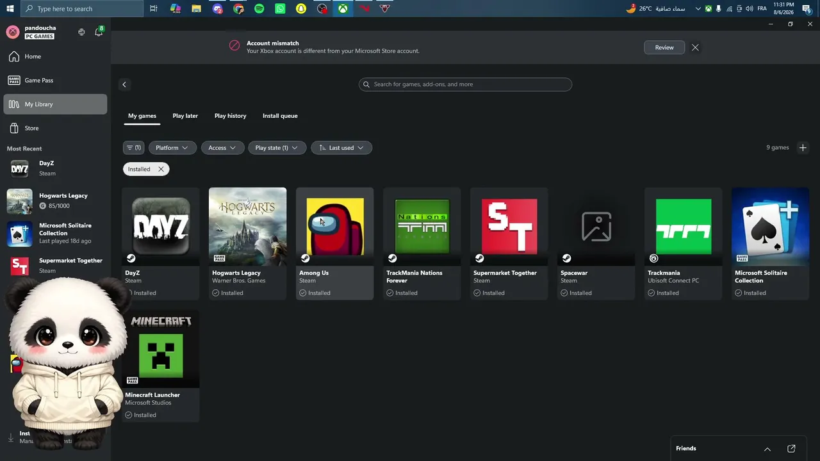Open the volume control in the system tray

[x=750, y=8]
